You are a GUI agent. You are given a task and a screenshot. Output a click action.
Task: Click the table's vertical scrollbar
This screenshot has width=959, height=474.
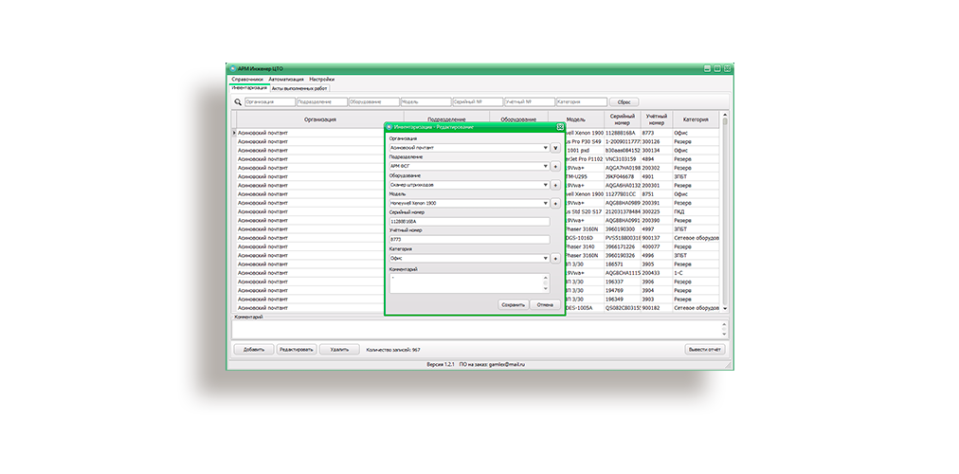coord(725,209)
